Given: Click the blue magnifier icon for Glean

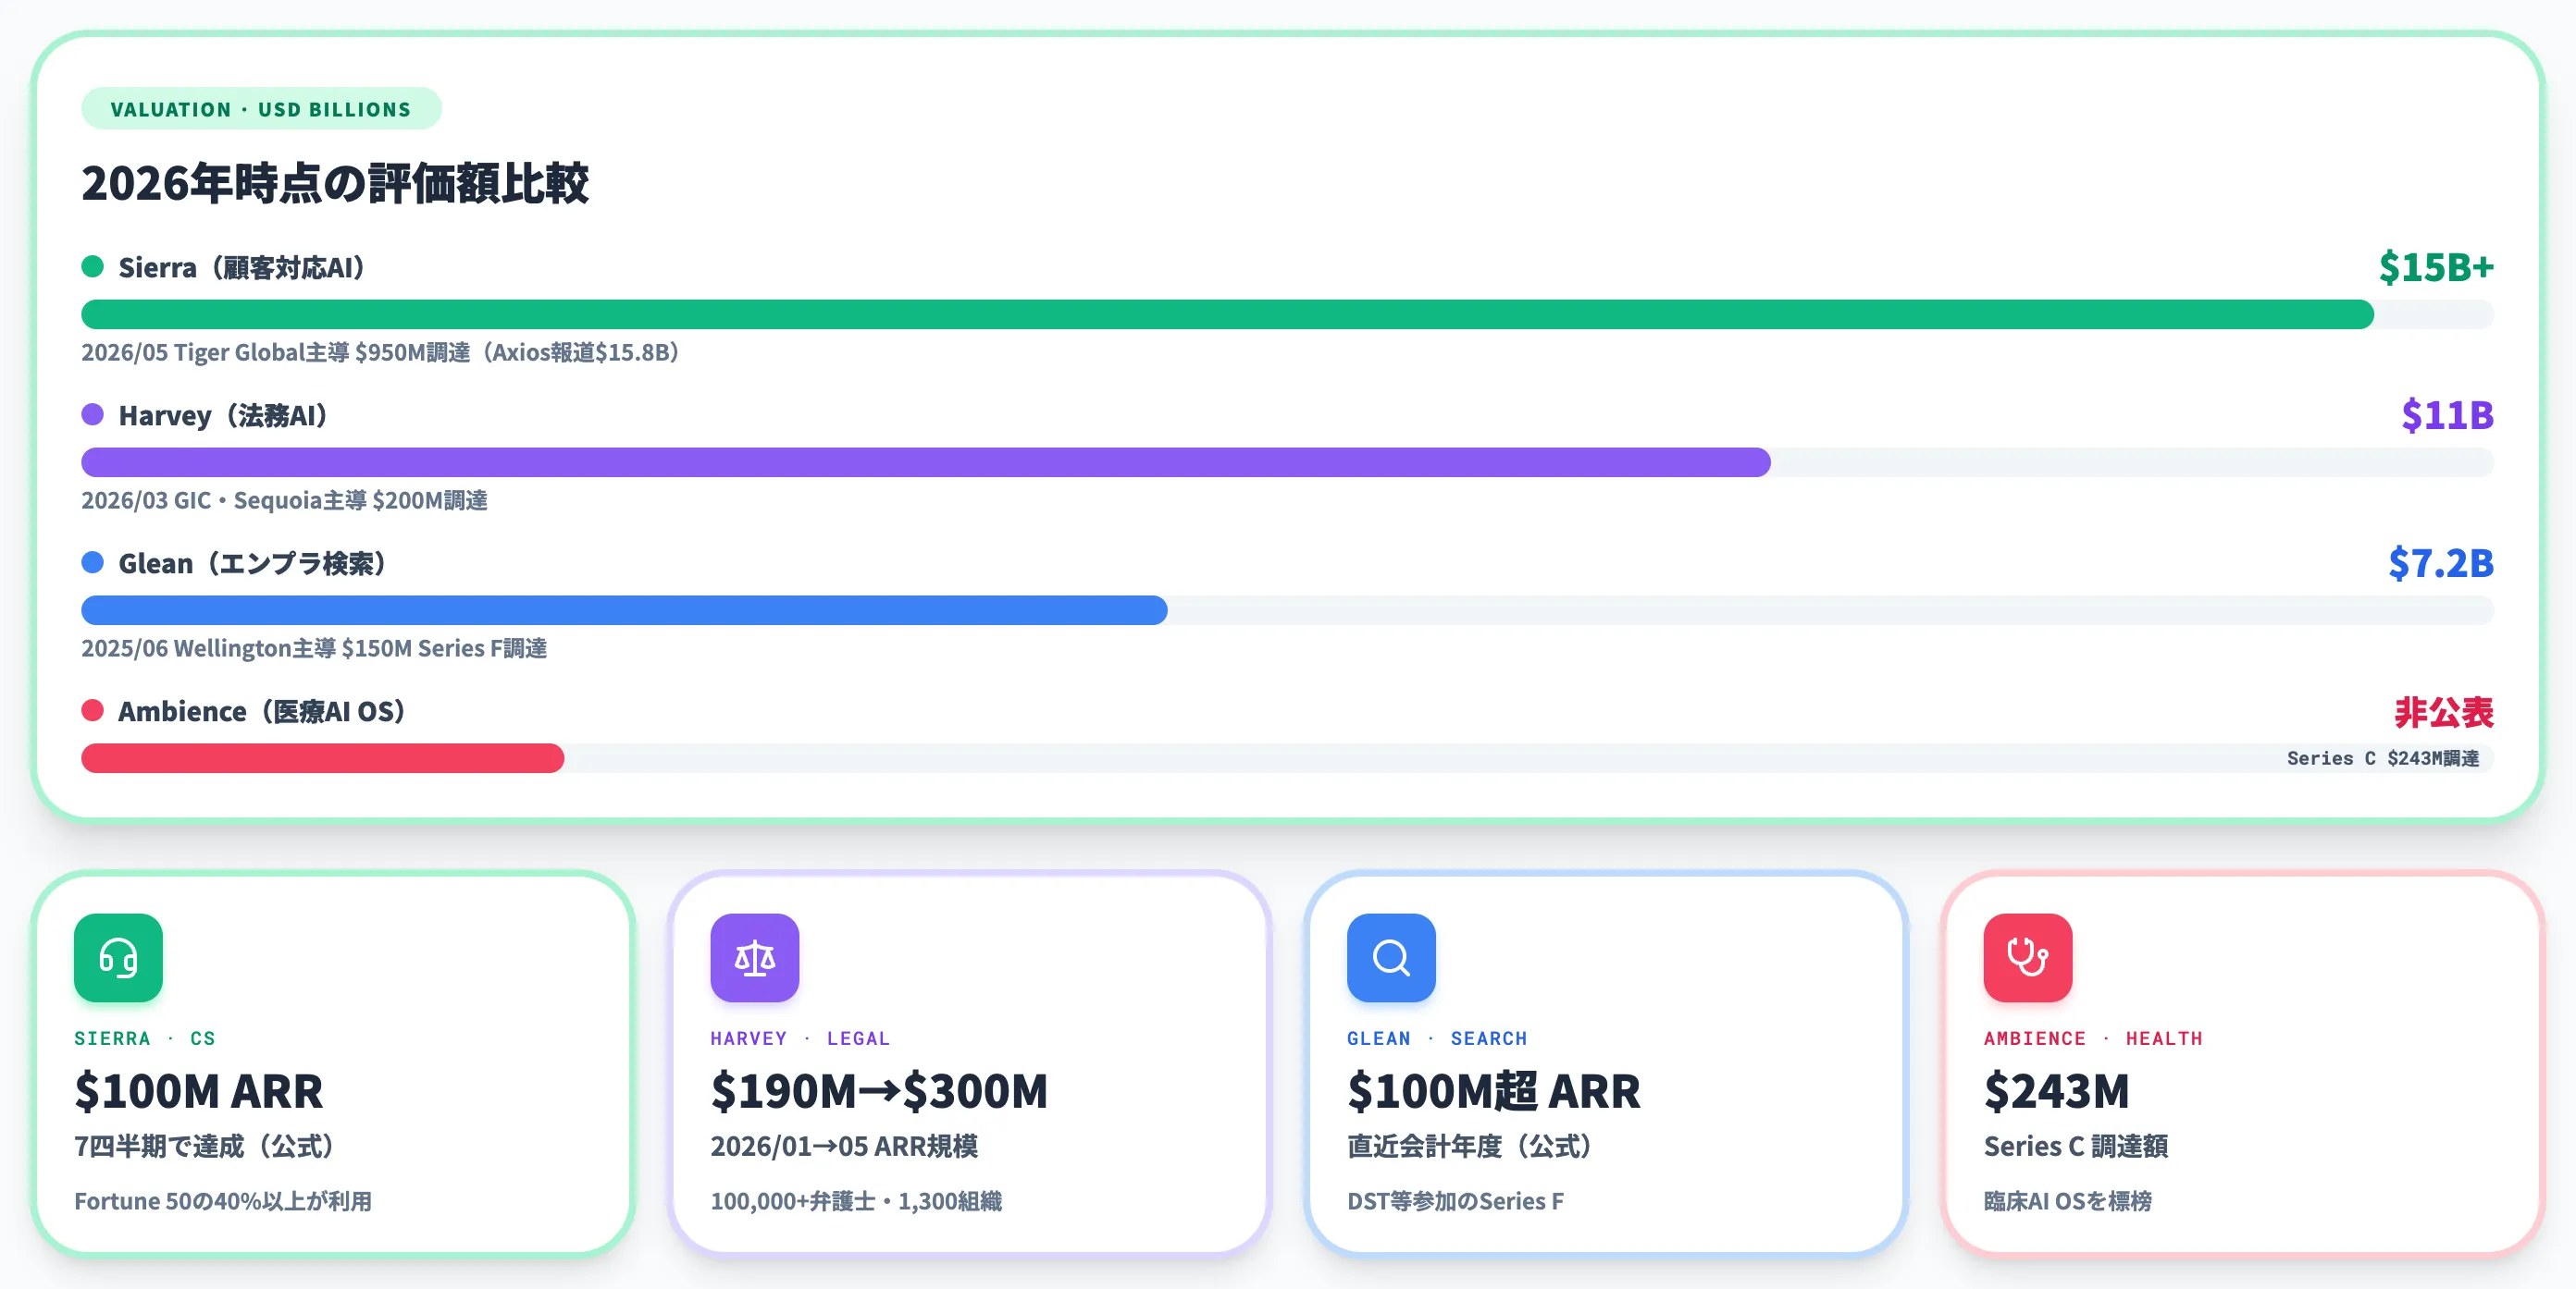Looking at the screenshot, I should click(1391, 957).
